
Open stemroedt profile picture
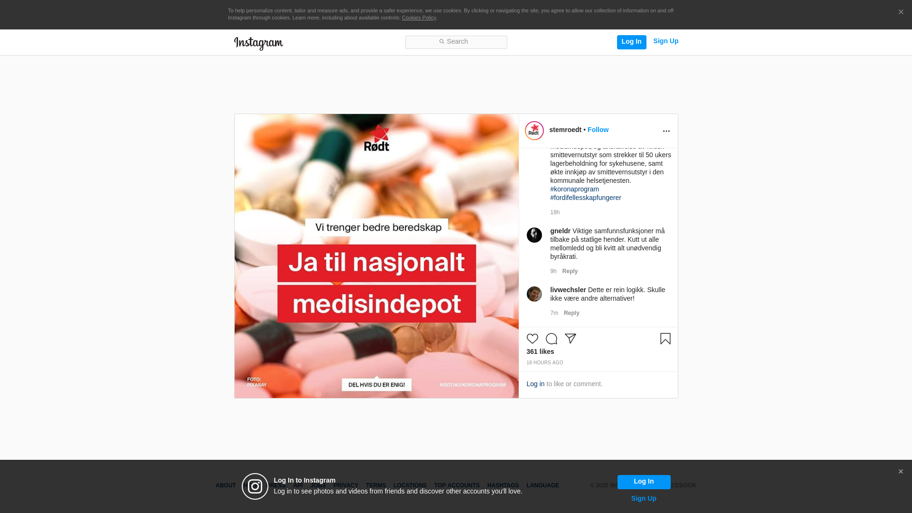pos(534,131)
